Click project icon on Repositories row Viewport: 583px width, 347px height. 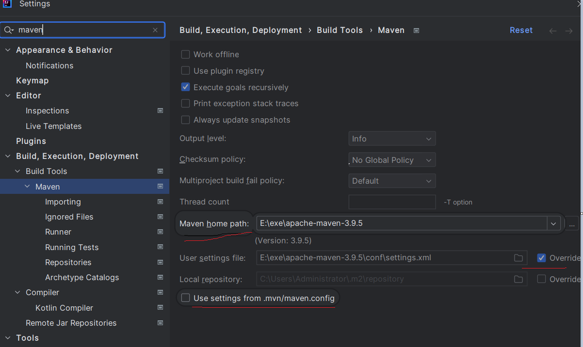tap(161, 262)
